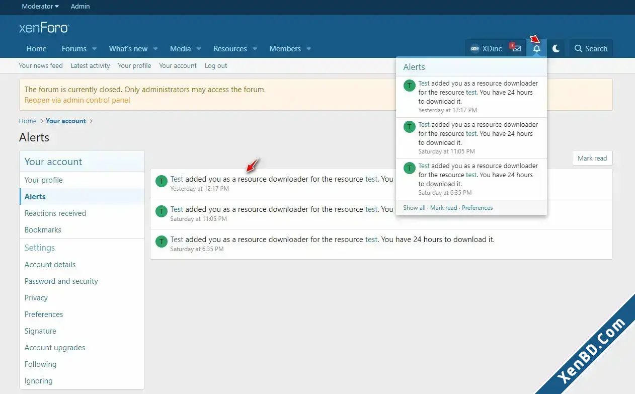635x394 pixels.
Task: Click Test username in Saturday 6:35 PM page alert
Action: [x=177, y=240]
